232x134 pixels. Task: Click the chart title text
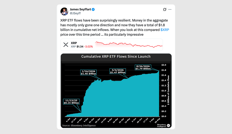[116, 56]
